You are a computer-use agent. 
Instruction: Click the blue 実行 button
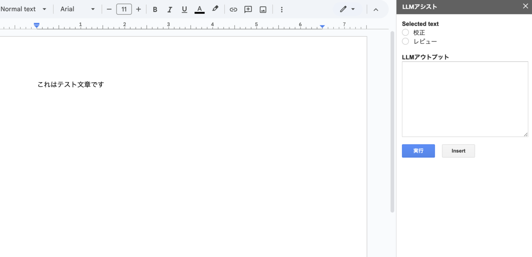pyautogui.click(x=419, y=151)
